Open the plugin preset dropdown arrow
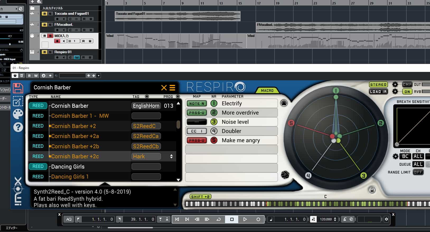This screenshot has height=232, width=430. click(99, 76)
